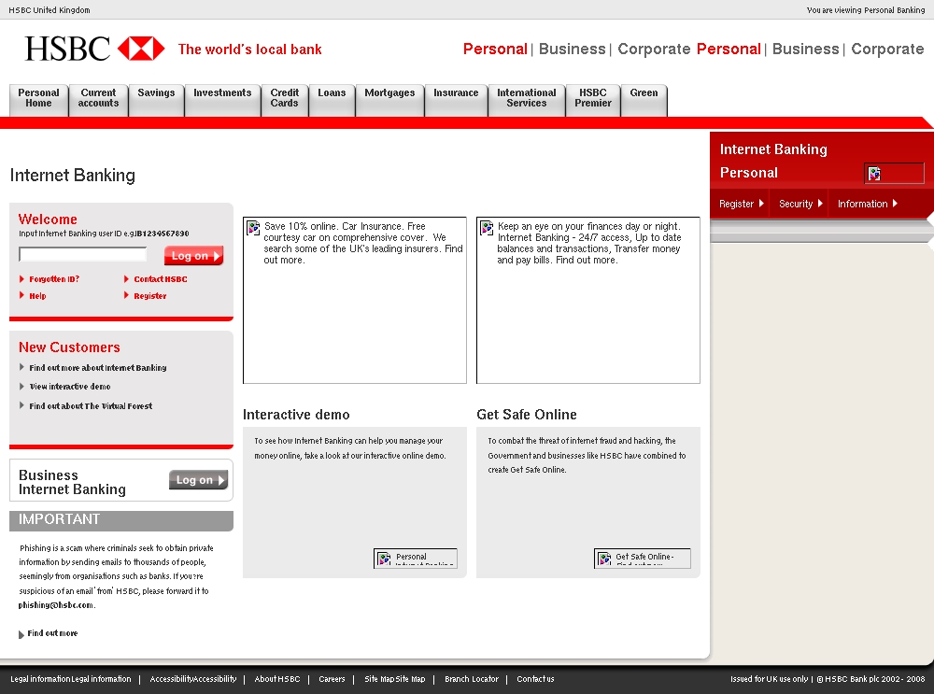Open the 'Forgotten ID?' link

point(54,278)
